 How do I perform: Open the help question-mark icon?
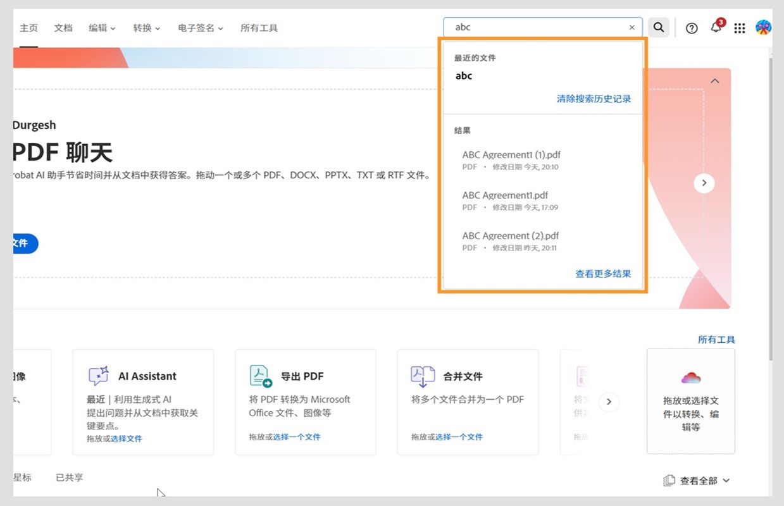(x=691, y=27)
